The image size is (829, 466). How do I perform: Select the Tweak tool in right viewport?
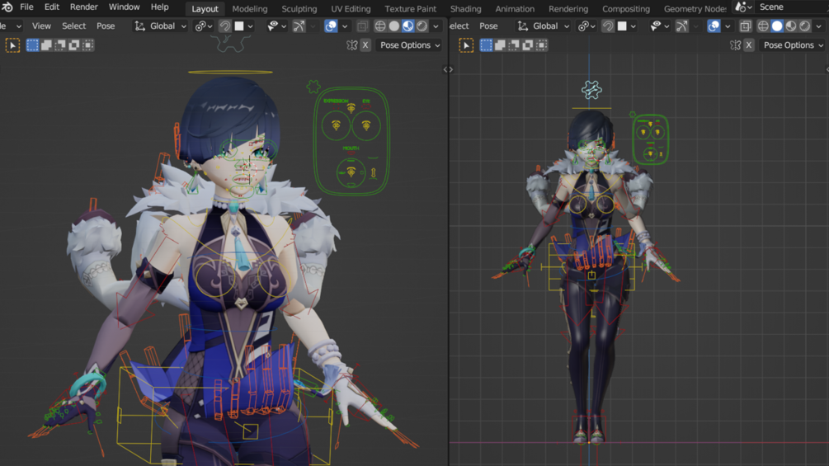pyautogui.click(x=466, y=45)
